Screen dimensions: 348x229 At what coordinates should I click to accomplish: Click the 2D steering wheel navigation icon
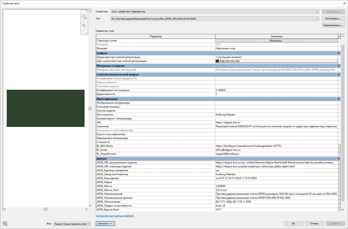tap(84, 17)
